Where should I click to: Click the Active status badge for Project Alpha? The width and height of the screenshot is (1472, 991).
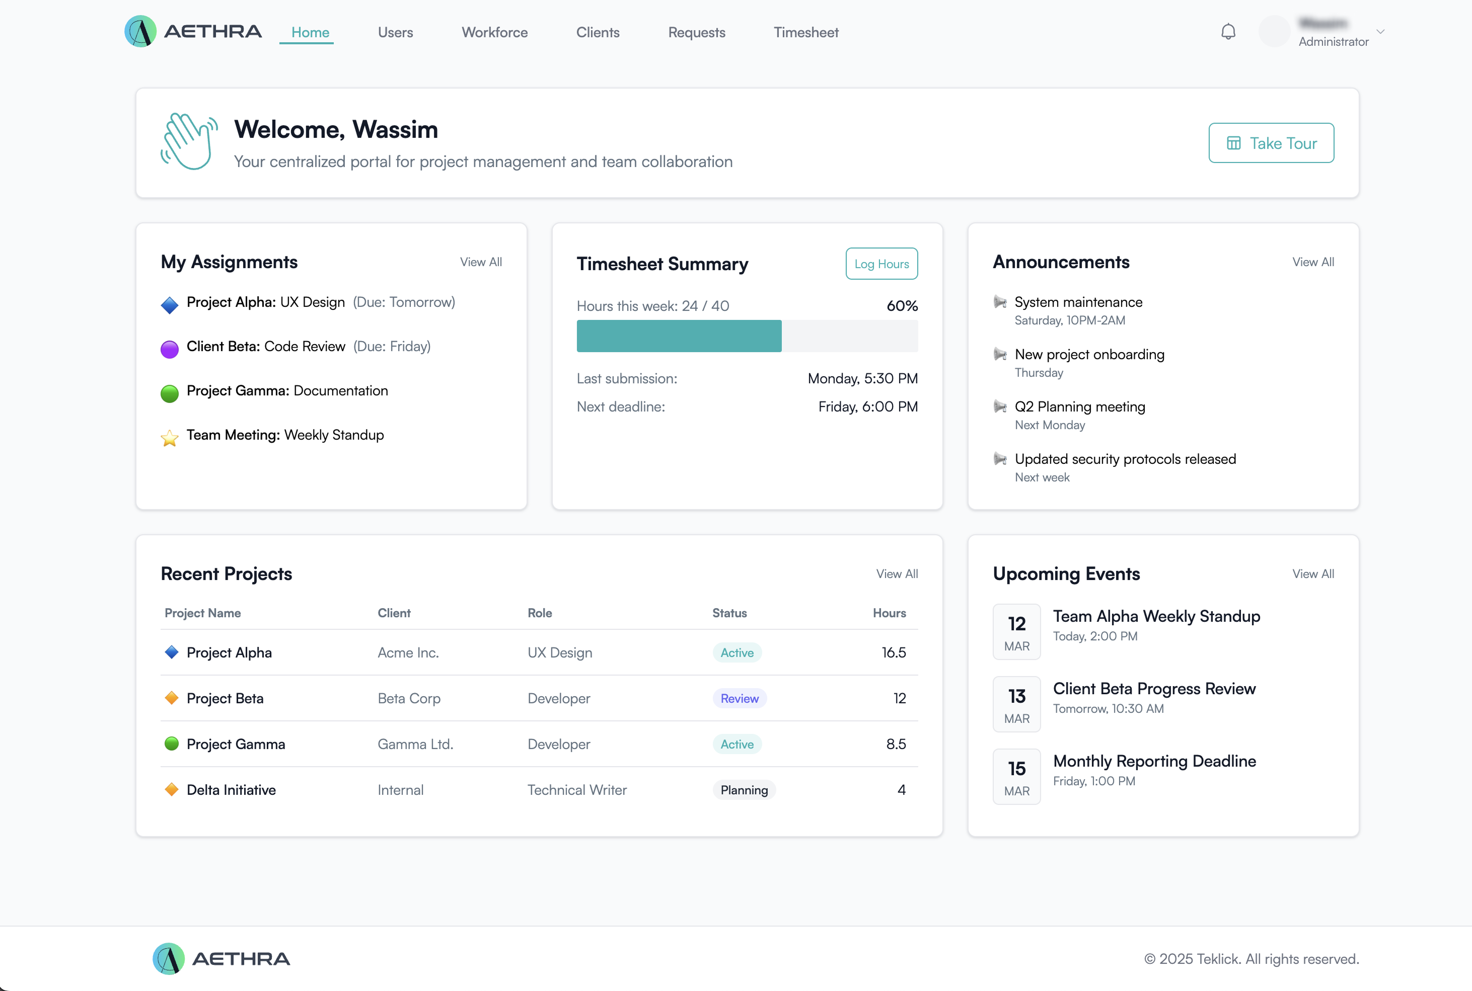737,653
